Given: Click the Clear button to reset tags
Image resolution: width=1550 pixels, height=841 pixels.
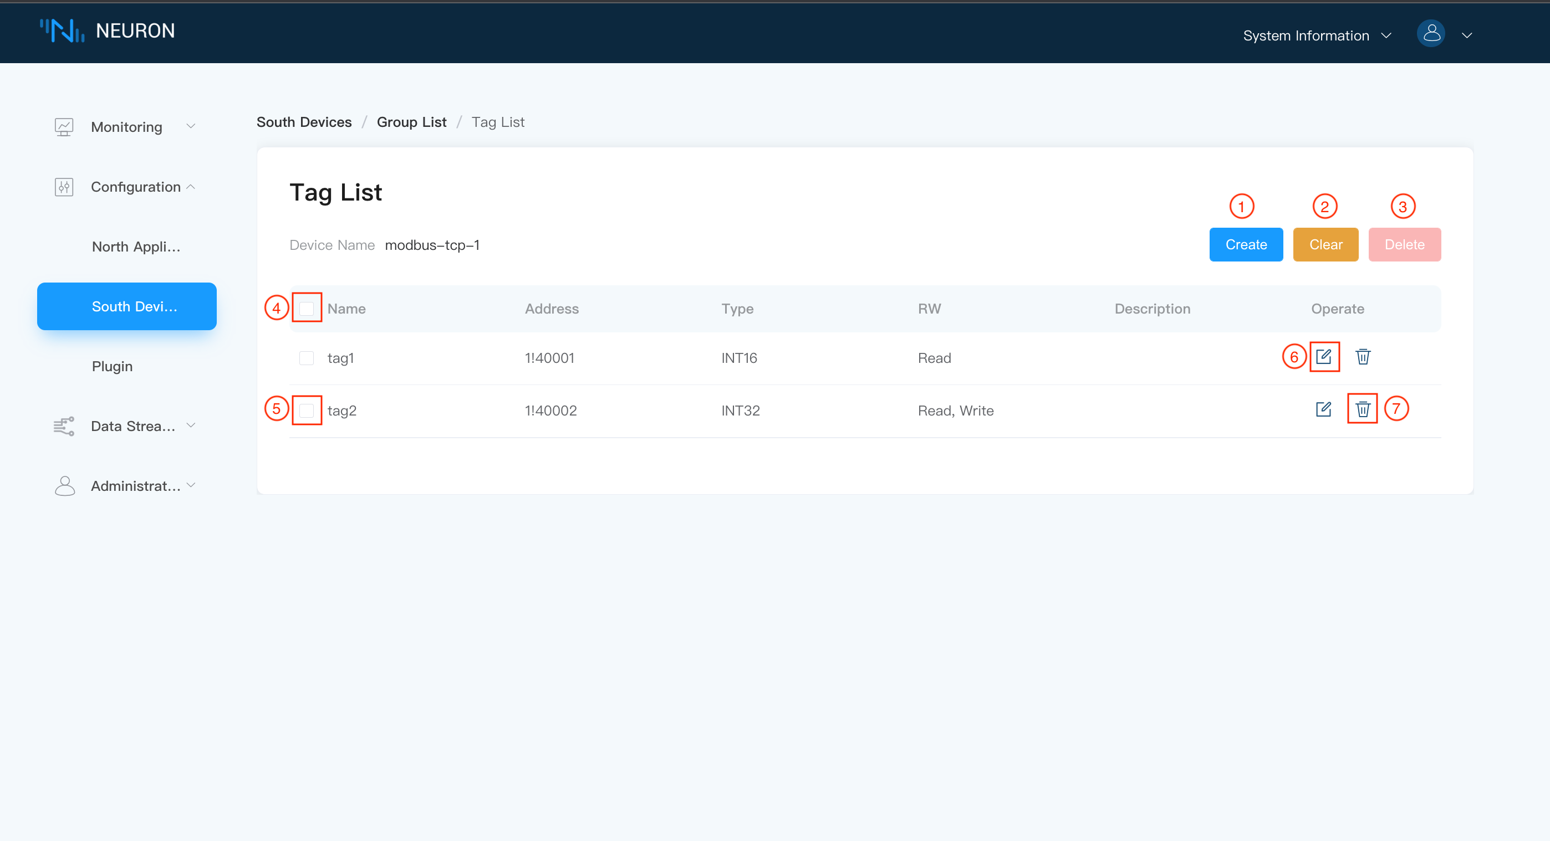Looking at the screenshot, I should (x=1326, y=244).
